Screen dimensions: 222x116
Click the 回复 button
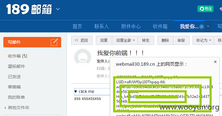[x=104, y=40]
